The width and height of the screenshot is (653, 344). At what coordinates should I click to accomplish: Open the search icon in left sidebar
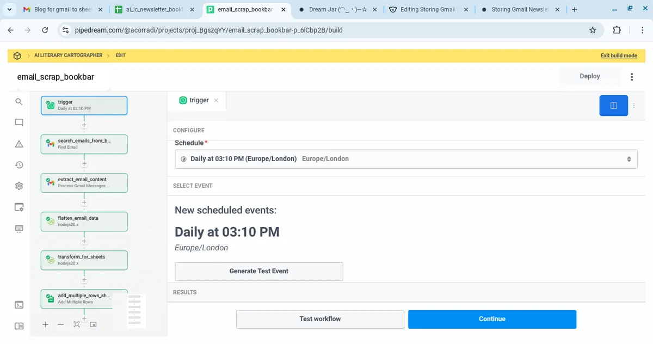point(19,102)
